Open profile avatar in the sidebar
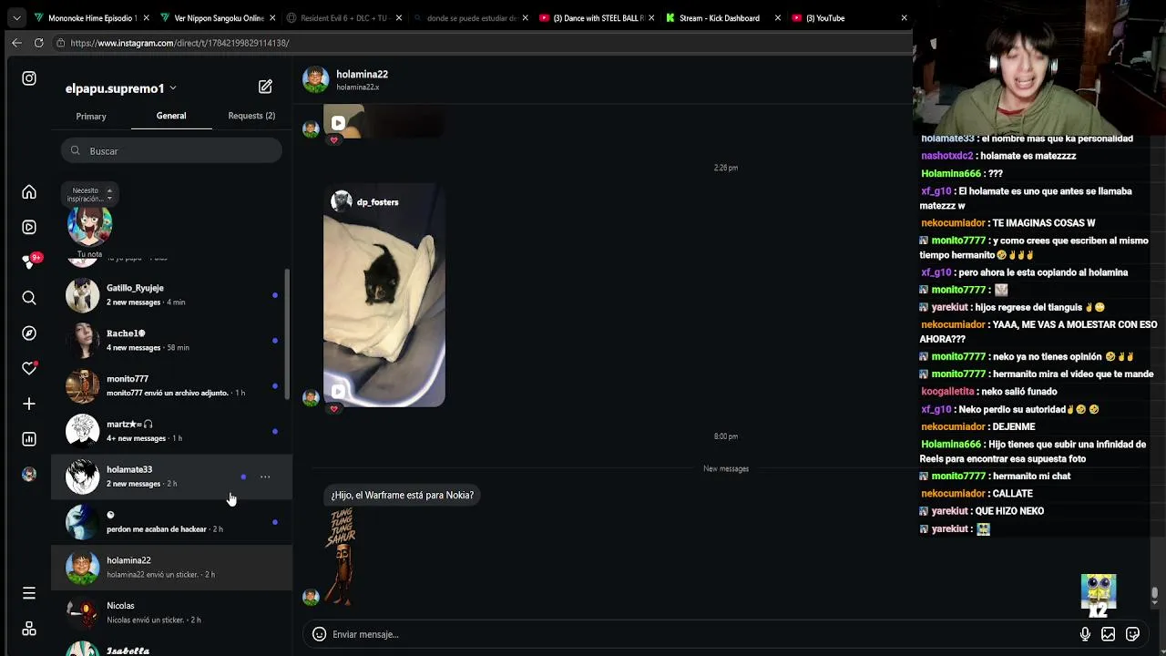This screenshot has height=656, width=1166. point(29,474)
